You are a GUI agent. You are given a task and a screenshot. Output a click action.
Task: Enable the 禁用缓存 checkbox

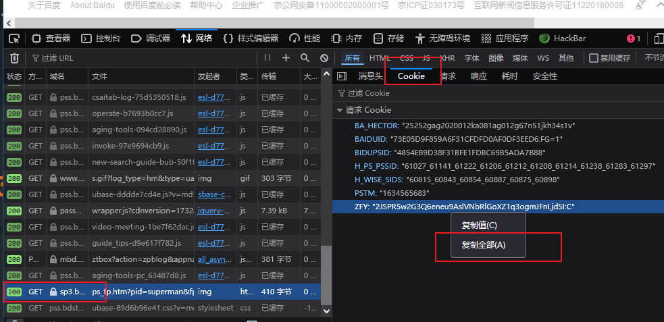594,58
